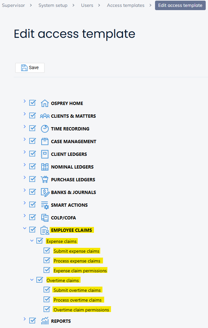Click the Osprey Home house icon
208x328 pixels.
pyautogui.click(x=45, y=103)
